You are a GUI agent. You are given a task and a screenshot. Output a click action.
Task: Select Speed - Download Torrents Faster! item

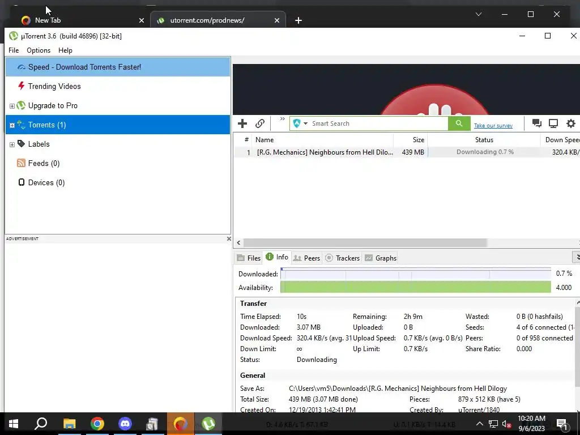pos(118,67)
